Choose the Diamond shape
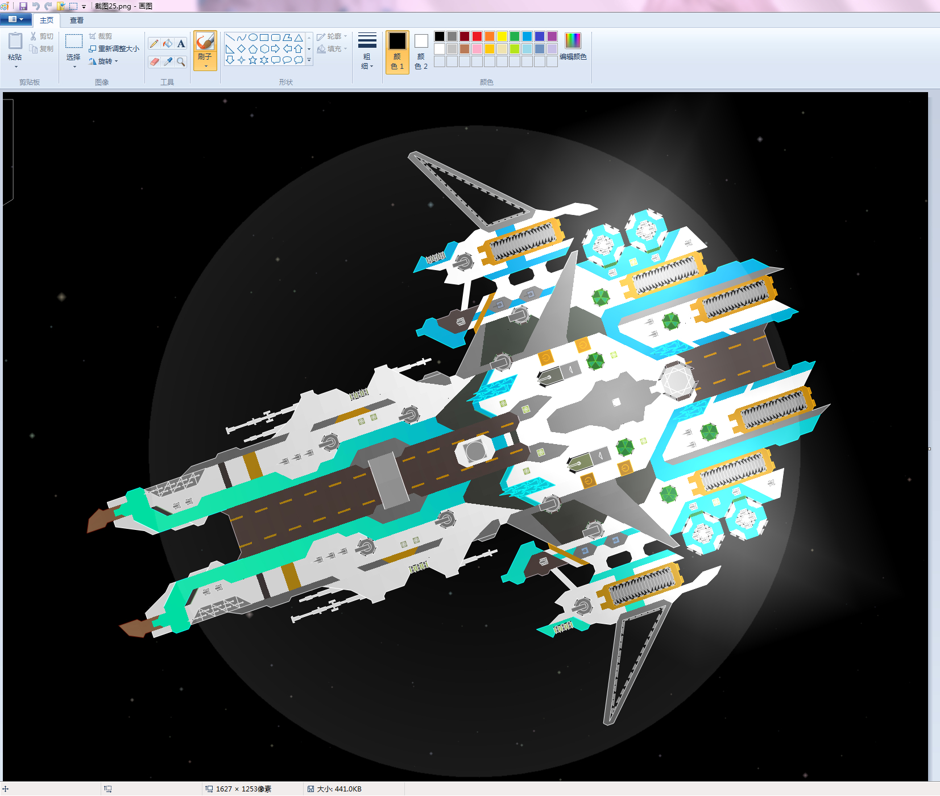Screen dimensions: 940x796 [242, 49]
